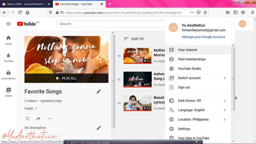The height and width of the screenshot is (144, 256).
Task: Expand Language English submenu
Action: click(224, 110)
